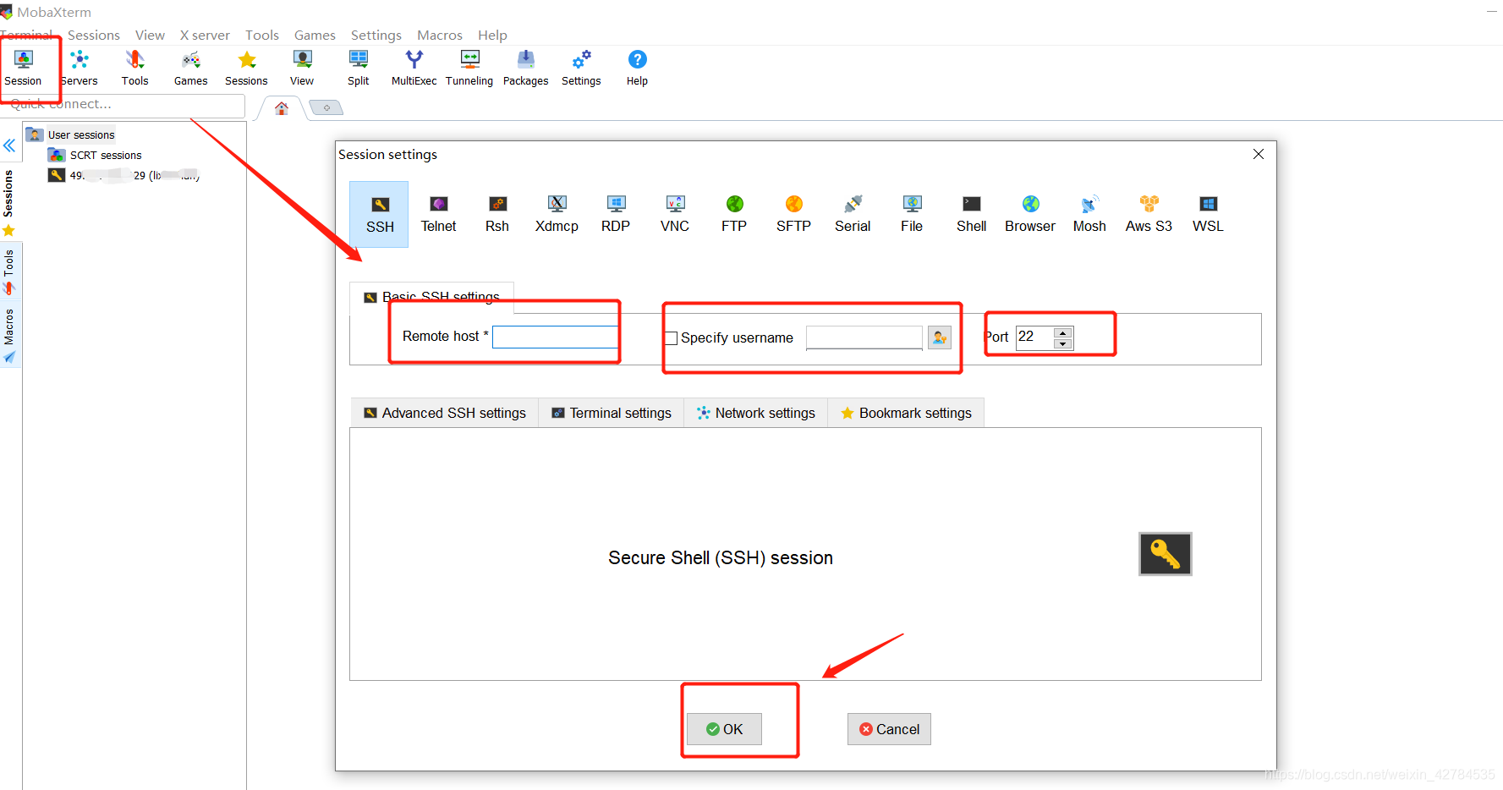This screenshot has width=1503, height=790.
Task: Open a new tab with the plus tab
Action: pyautogui.click(x=326, y=107)
